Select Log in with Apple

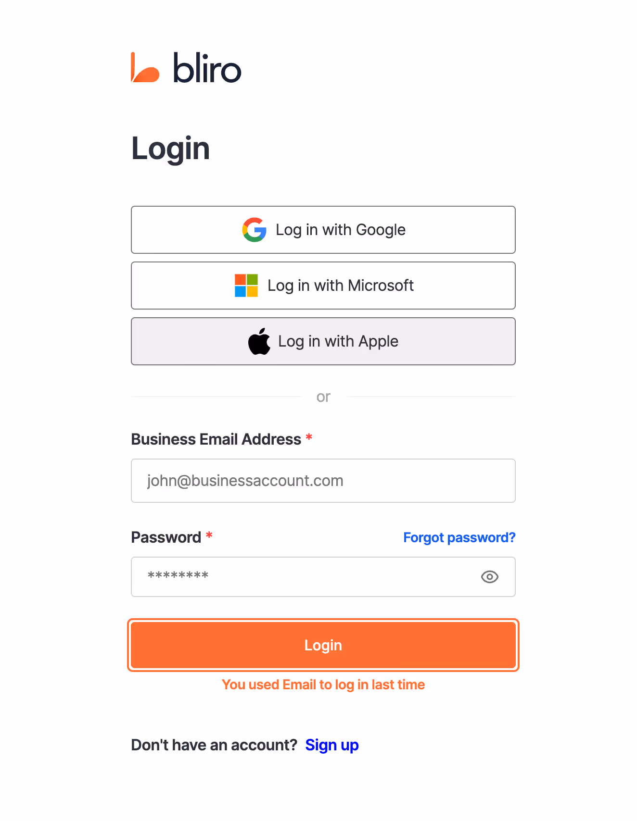point(323,341)
